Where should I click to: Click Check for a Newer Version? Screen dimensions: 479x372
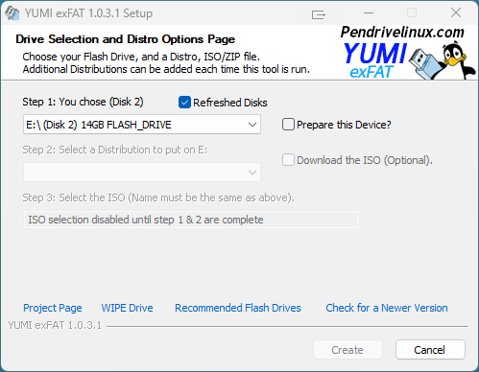(387, 308)
